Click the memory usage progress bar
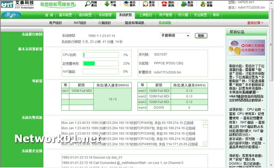Image resolution: width=274 pixels, height=168 pixels. click(101, 63)
